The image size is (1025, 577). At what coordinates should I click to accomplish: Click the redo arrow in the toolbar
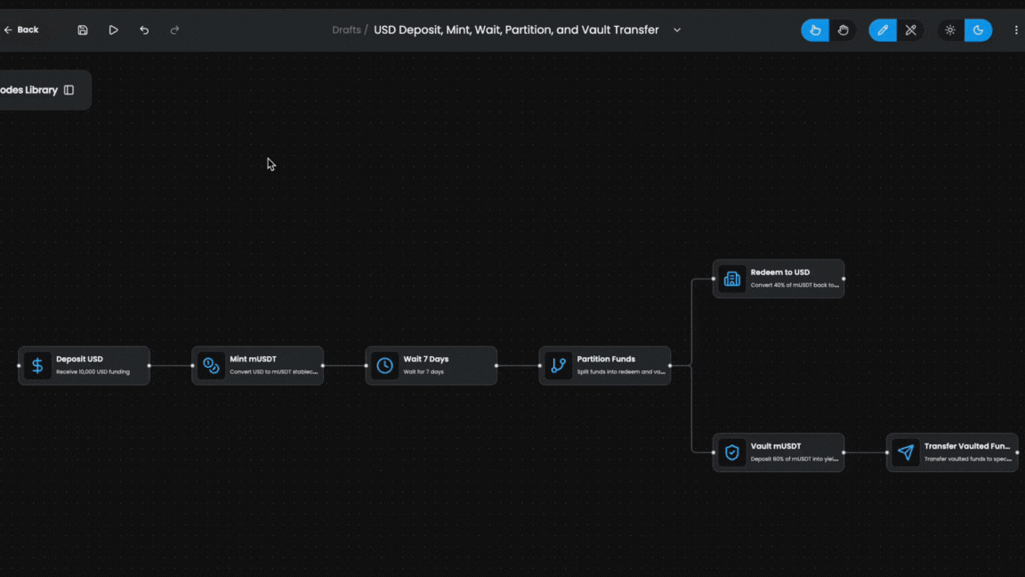point(174,29)
